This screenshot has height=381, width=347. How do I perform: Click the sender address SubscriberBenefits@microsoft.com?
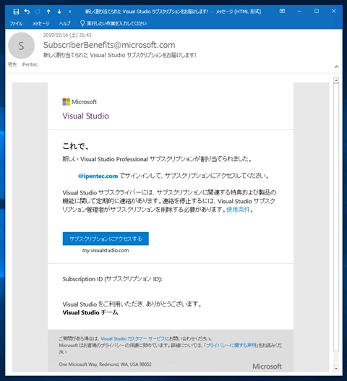(x=109, y=45)
